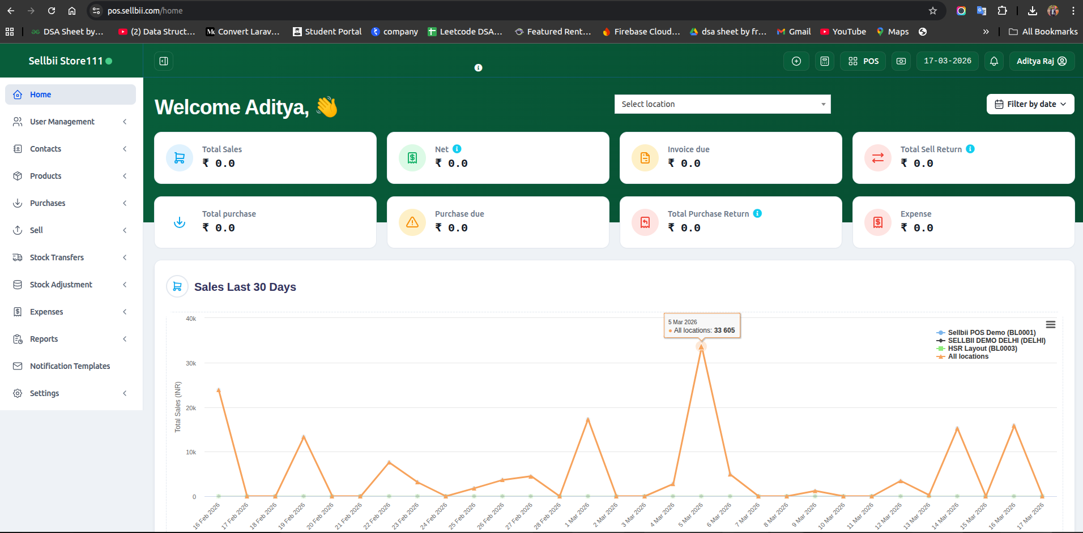Open the chart hamburger menu icon
The width and height of the screenshot is (1083, 533).
(1051, 324)
